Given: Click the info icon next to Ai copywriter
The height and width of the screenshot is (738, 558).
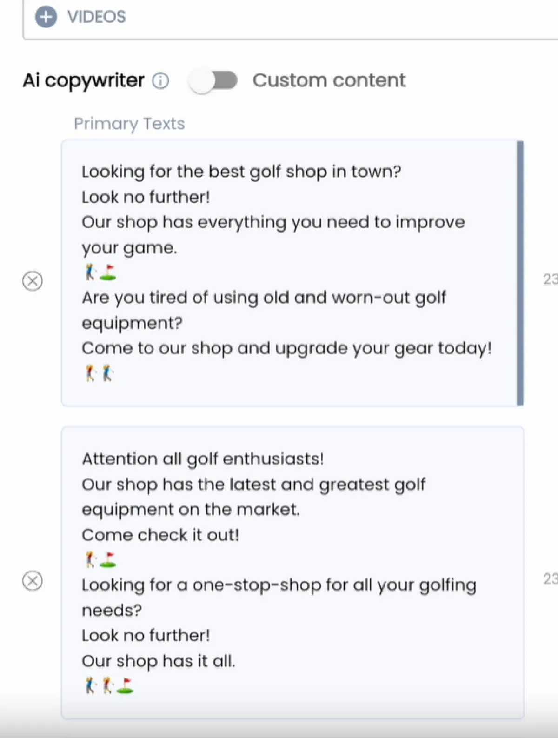Looking at the screenshot, I should point(160,81).
